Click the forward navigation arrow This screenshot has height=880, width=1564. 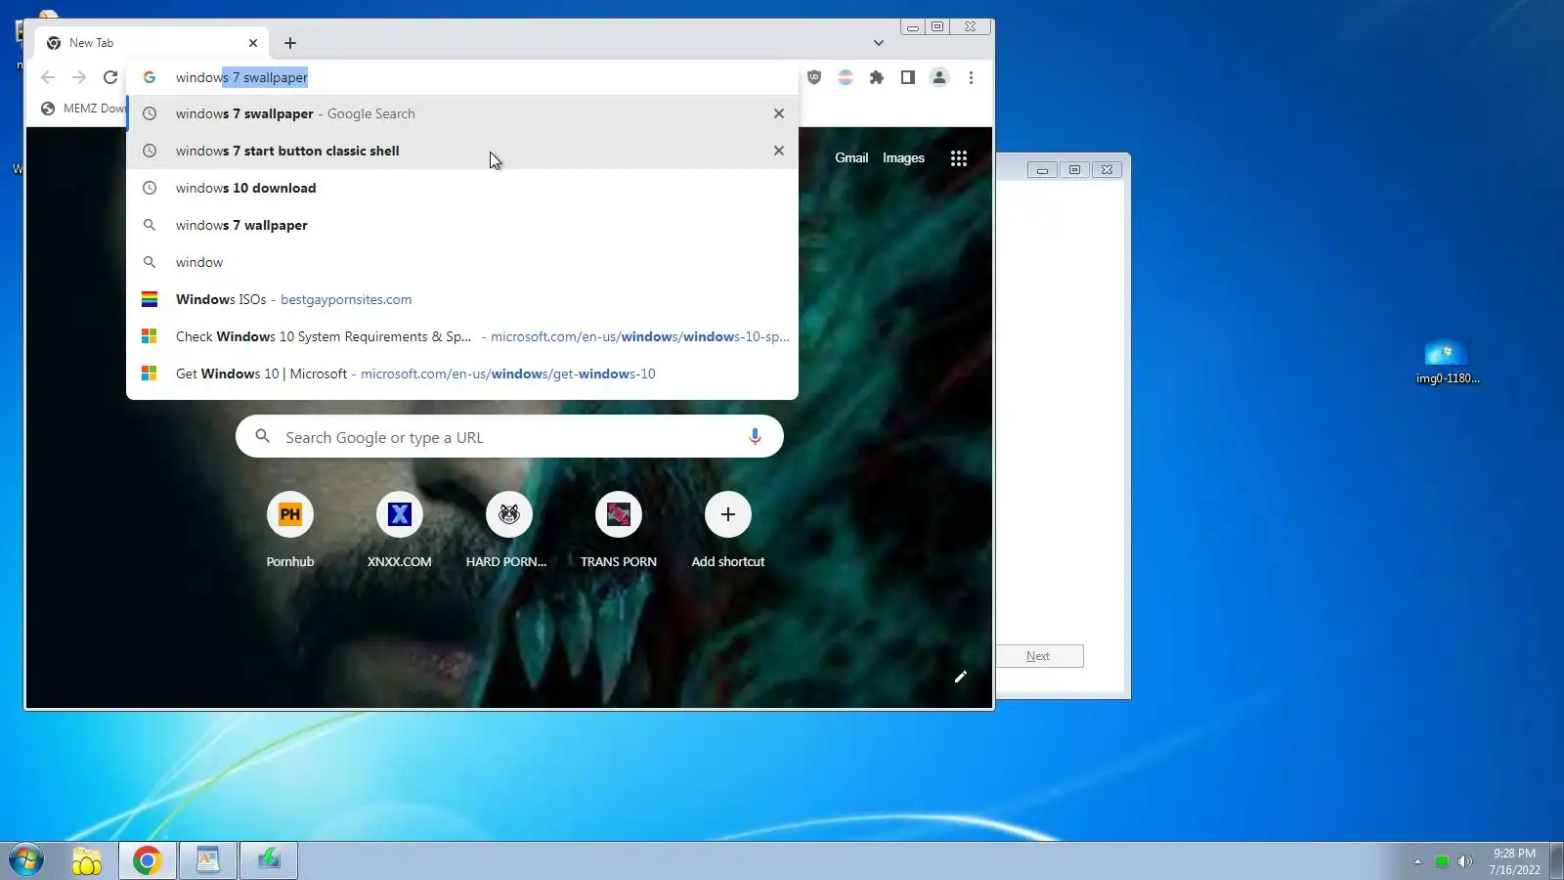[x=79, y=77]
